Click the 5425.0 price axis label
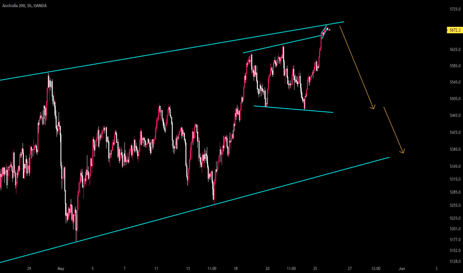463x273 pixels. point(455,133)
